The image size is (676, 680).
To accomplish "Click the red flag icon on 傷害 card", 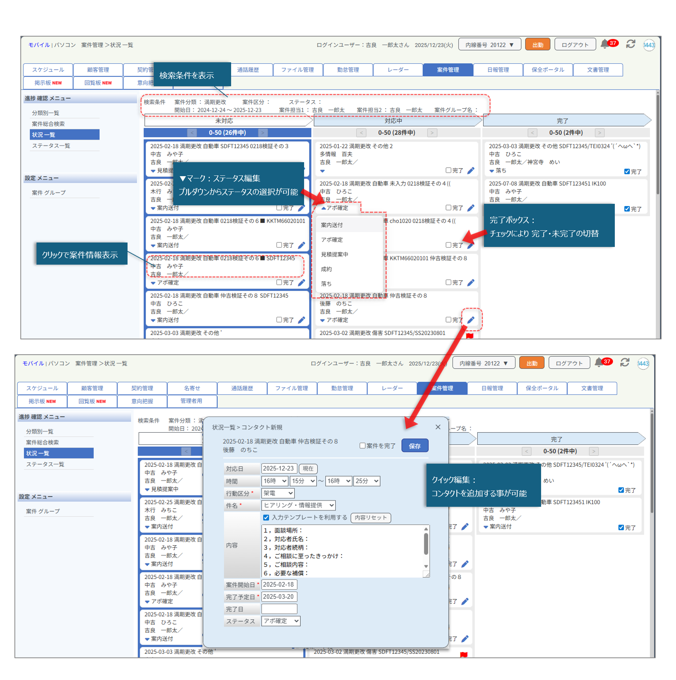I will click(x=470, y=335).
